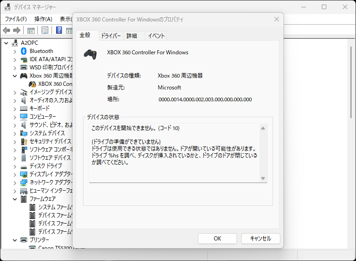Collapse the A2OPC root node
This screenshot has height=261, width=356.
pos(6,43)
